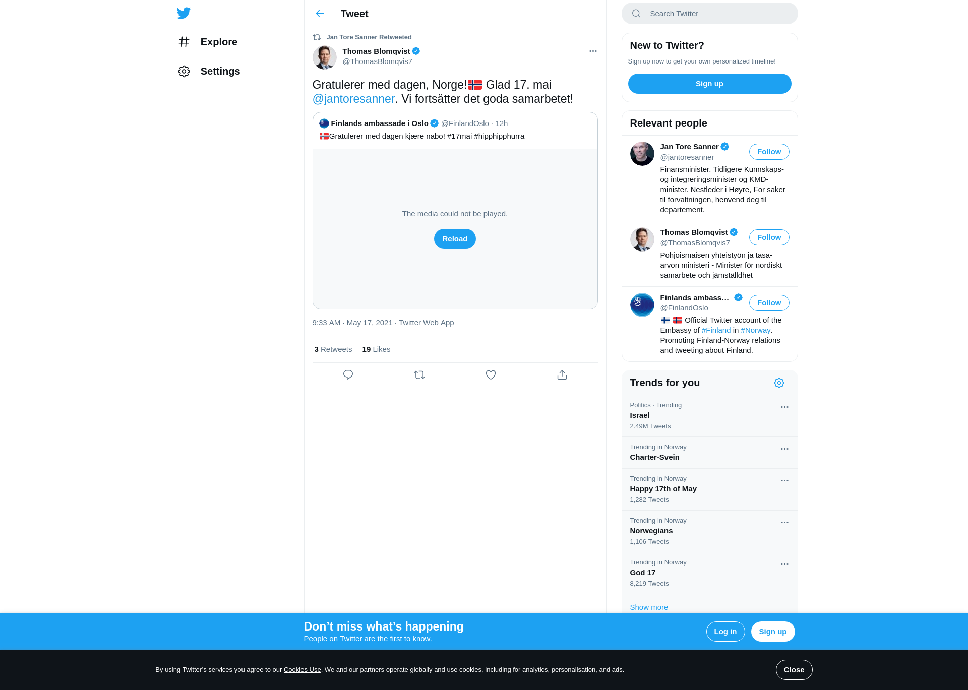Viewport: 968px width, 690px height.
Task: Like the tweet with heart icon
Action: point(491,374)
